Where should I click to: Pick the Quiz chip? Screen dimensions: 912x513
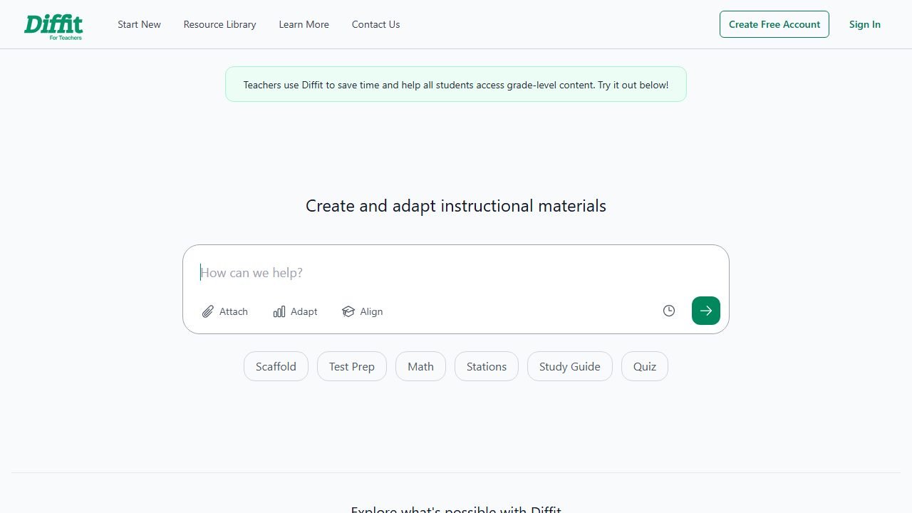(645, 366)
